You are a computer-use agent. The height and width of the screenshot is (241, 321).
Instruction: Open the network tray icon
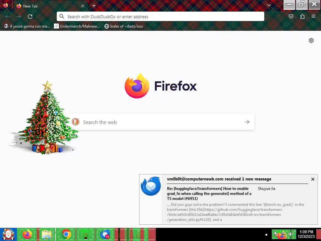(283, 234)
